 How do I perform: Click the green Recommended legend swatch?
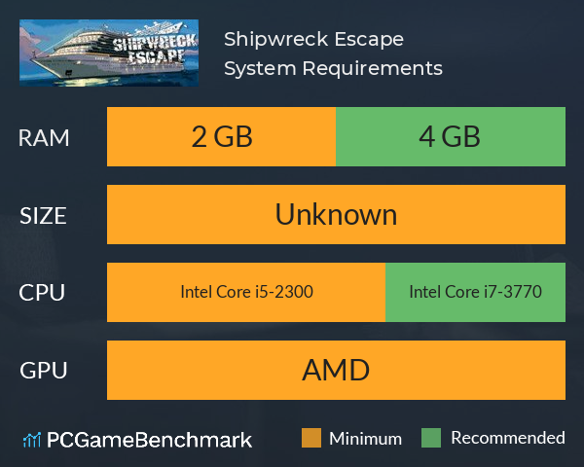point(431,438)
